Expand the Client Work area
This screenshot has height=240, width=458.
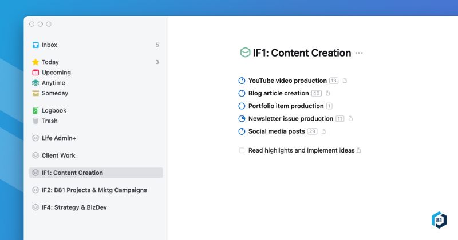[58, 155]
